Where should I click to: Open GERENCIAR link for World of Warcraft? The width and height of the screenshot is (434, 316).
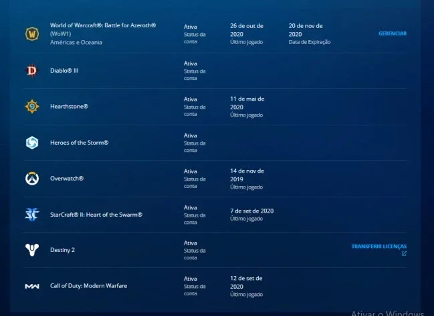[x=393, y=33]
